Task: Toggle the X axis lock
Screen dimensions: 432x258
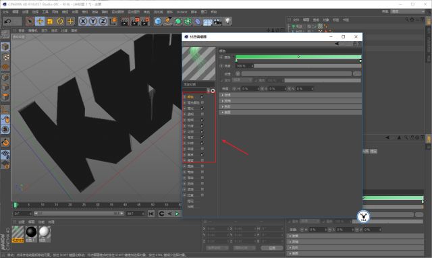Action: pyautogui.click(x=83, y=21)
